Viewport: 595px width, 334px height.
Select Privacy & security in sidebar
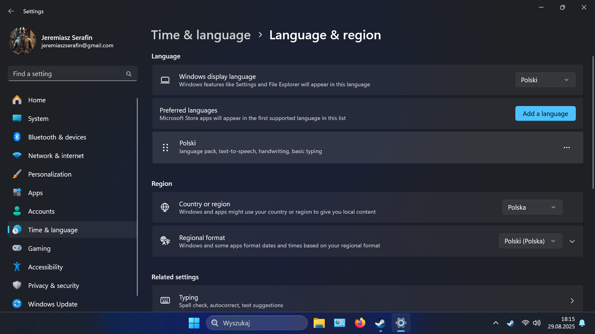pos(53,285)
